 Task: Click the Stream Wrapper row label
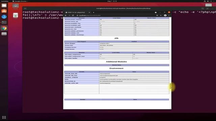click(x=82, y=43)
